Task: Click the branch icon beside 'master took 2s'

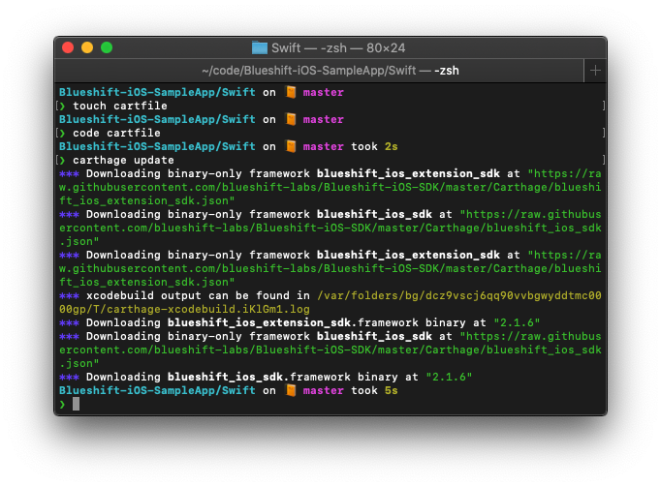Action: tap(291, 146)
